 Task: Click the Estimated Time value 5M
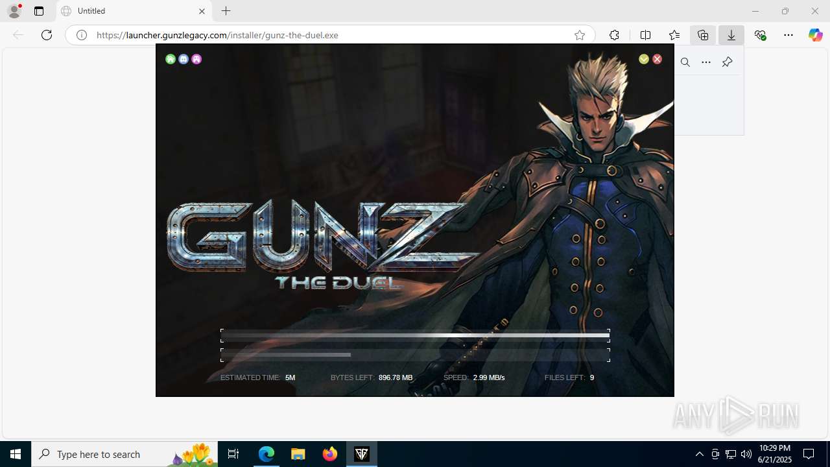click(290, 377)
